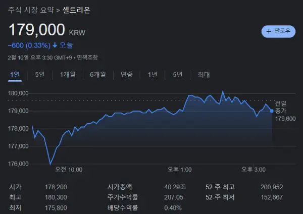Show the 최대 maximum range chart
The width and height of the screenshot is (303, 214).
pyautogui.click(x=204, y=75)
